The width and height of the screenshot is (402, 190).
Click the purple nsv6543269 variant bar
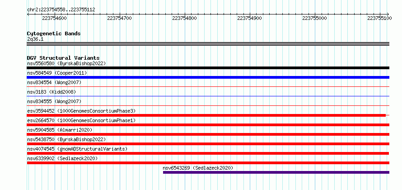tap(276, 172)
